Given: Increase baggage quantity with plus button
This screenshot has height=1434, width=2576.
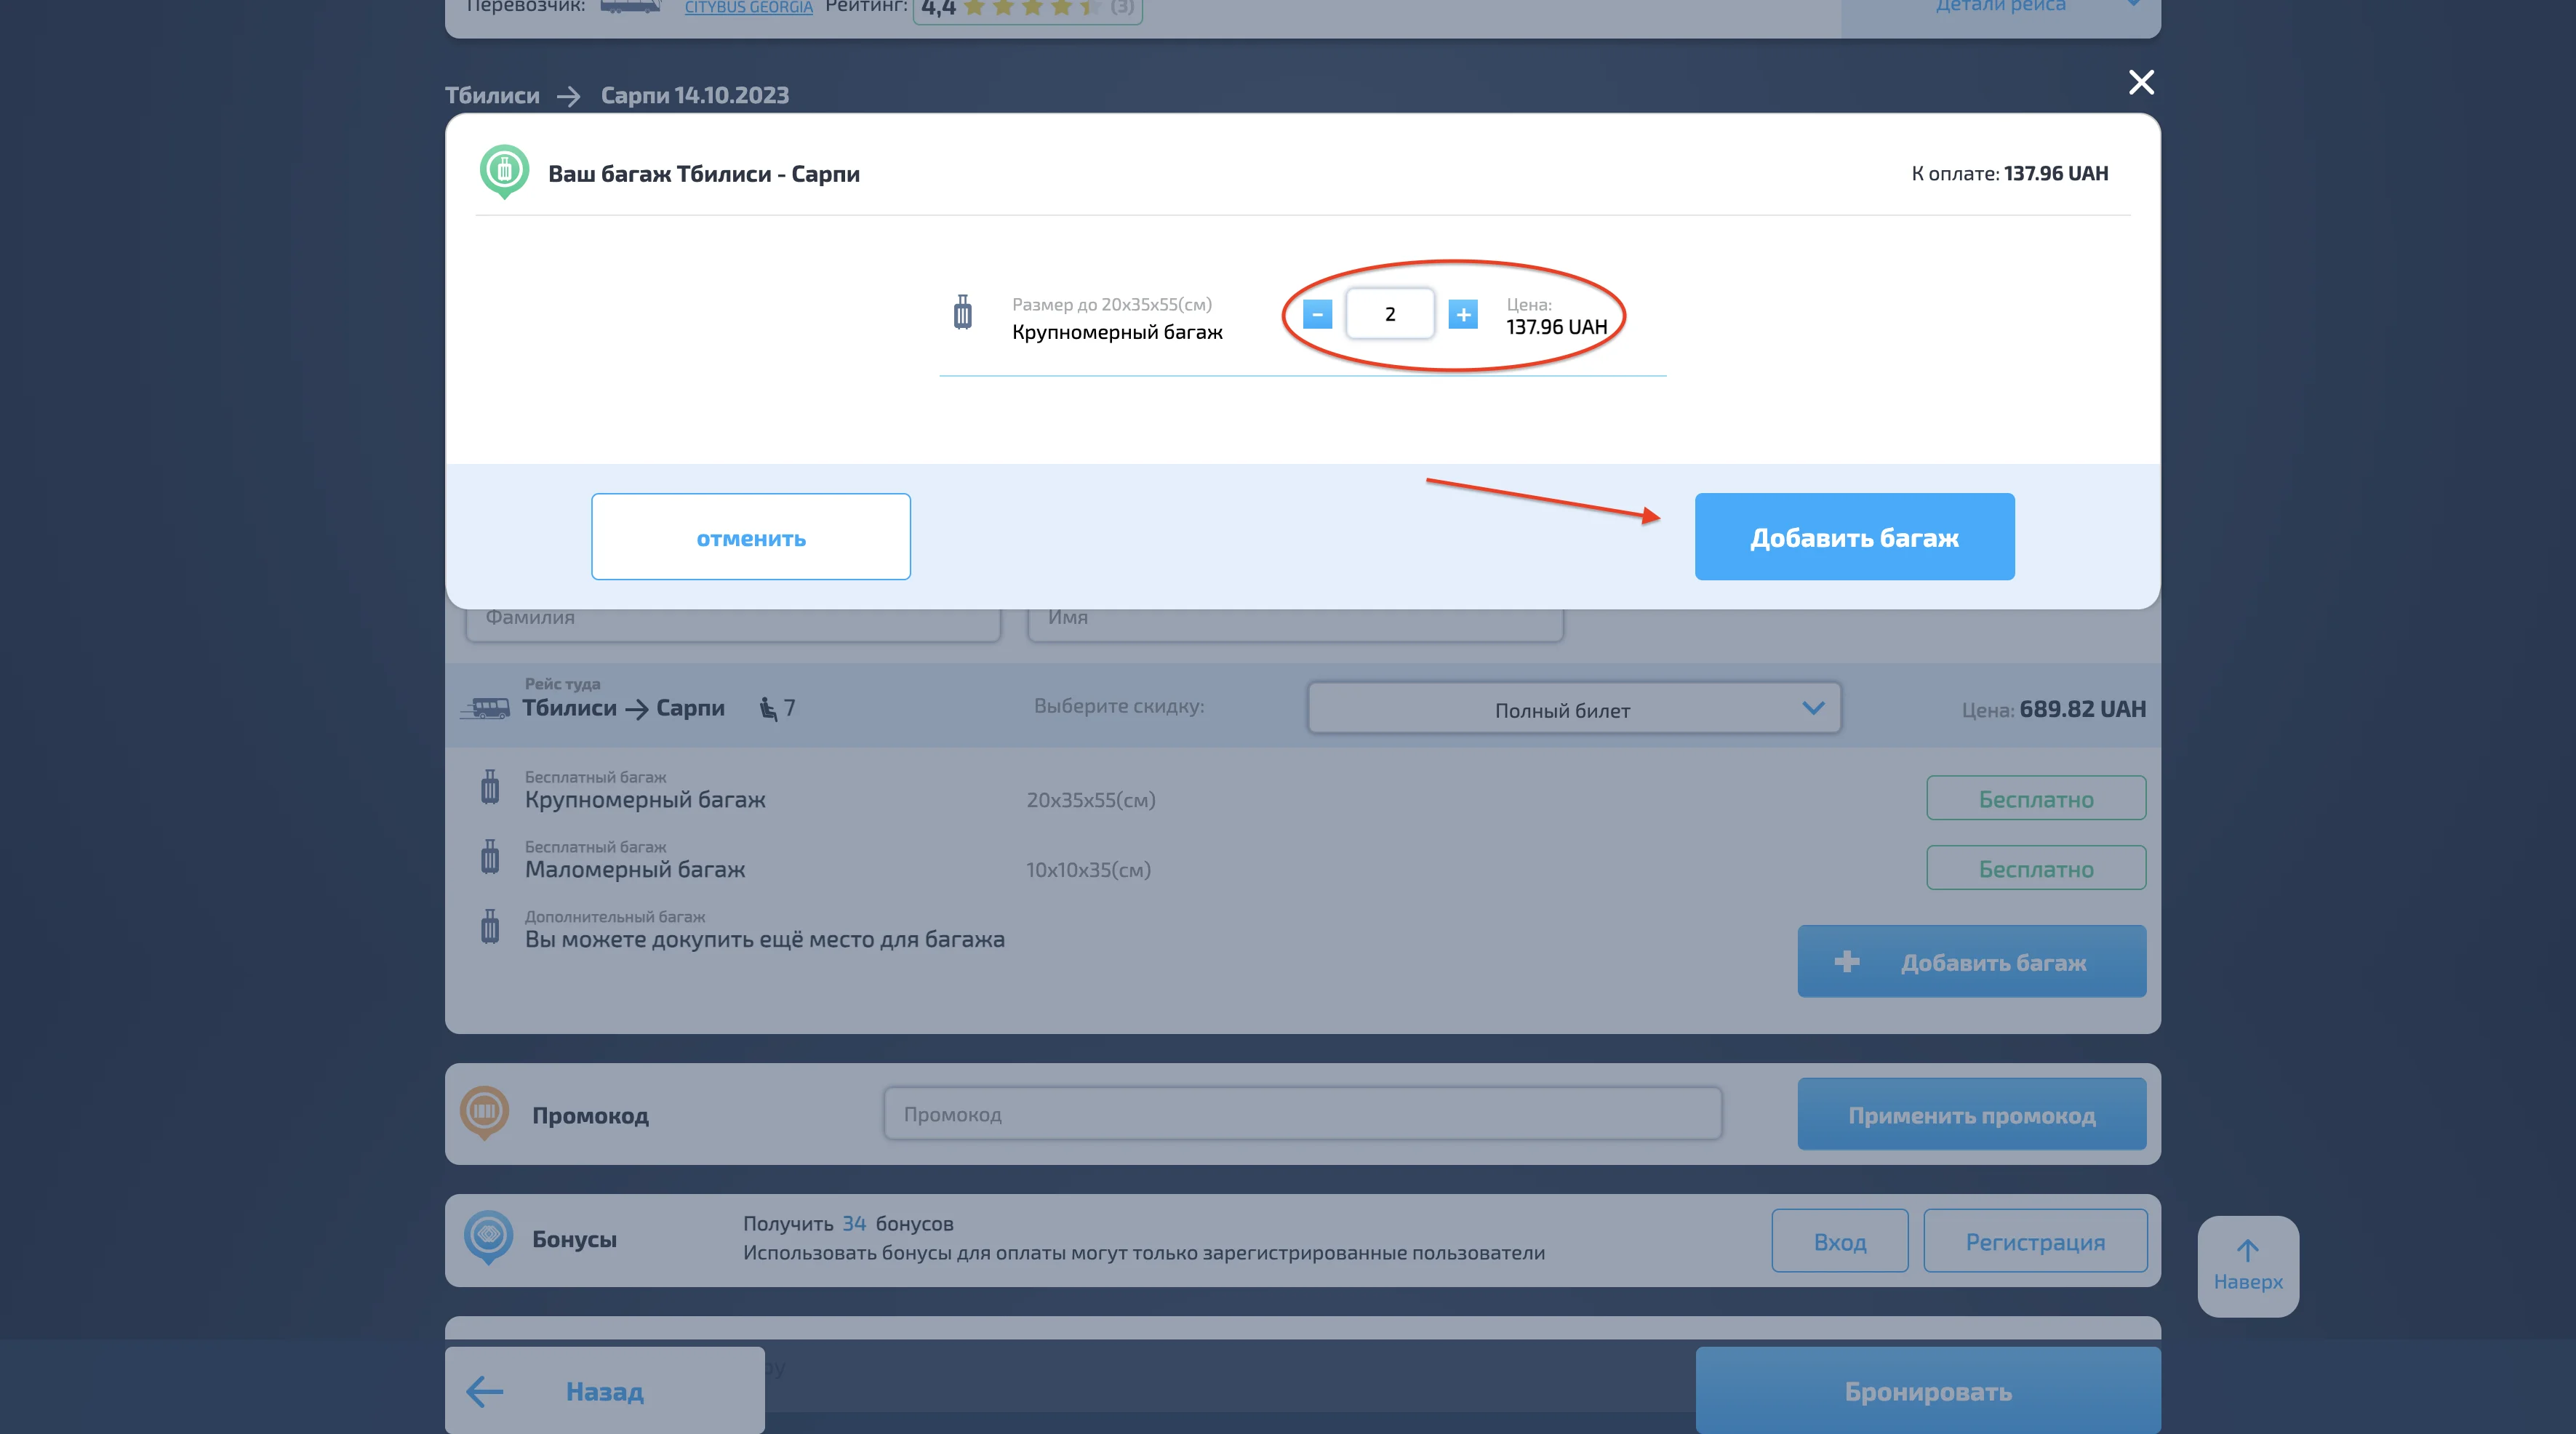Looking at the screenshot, I should [1462, 315].
